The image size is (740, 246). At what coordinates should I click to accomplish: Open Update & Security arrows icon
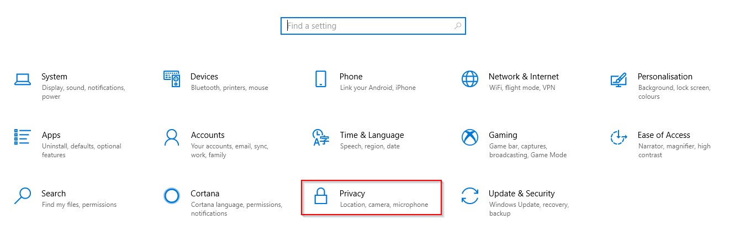pyautogui.click(x=470, y=196)
